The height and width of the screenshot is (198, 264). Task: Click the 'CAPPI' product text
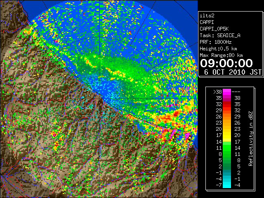pyautogui.click(x=207, y=22)
